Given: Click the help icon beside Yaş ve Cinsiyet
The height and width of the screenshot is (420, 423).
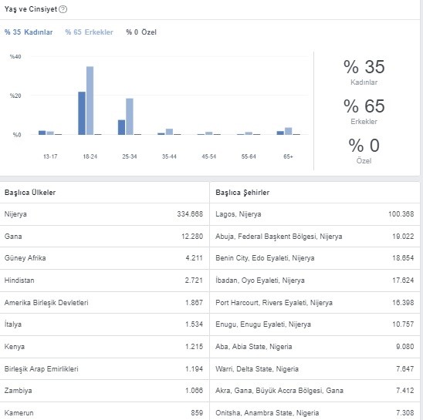Looking at the screenshot, I should pos(63,9).
